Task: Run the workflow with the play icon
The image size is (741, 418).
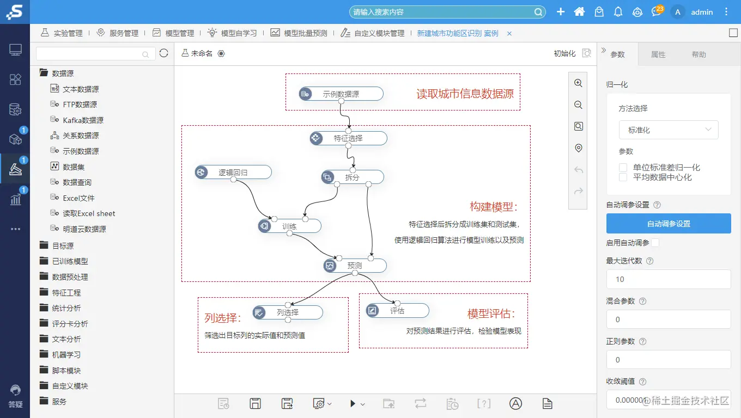Action: click(352, 403)
